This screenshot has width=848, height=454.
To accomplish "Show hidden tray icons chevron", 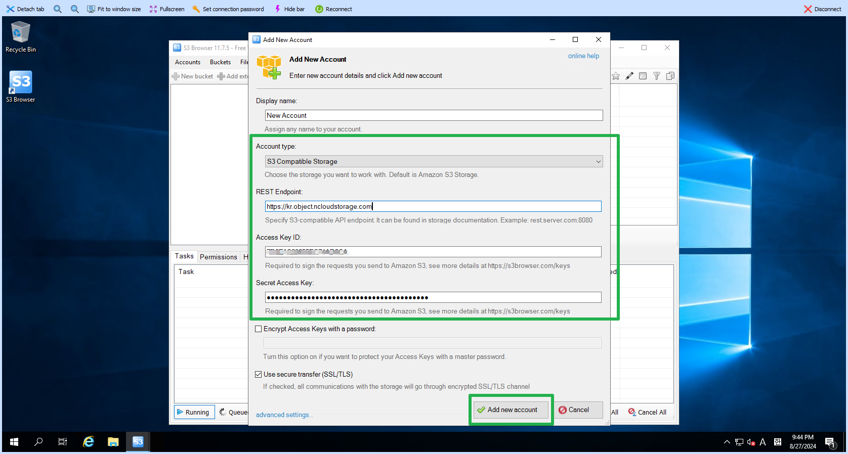I will click(x=727, y=442).
